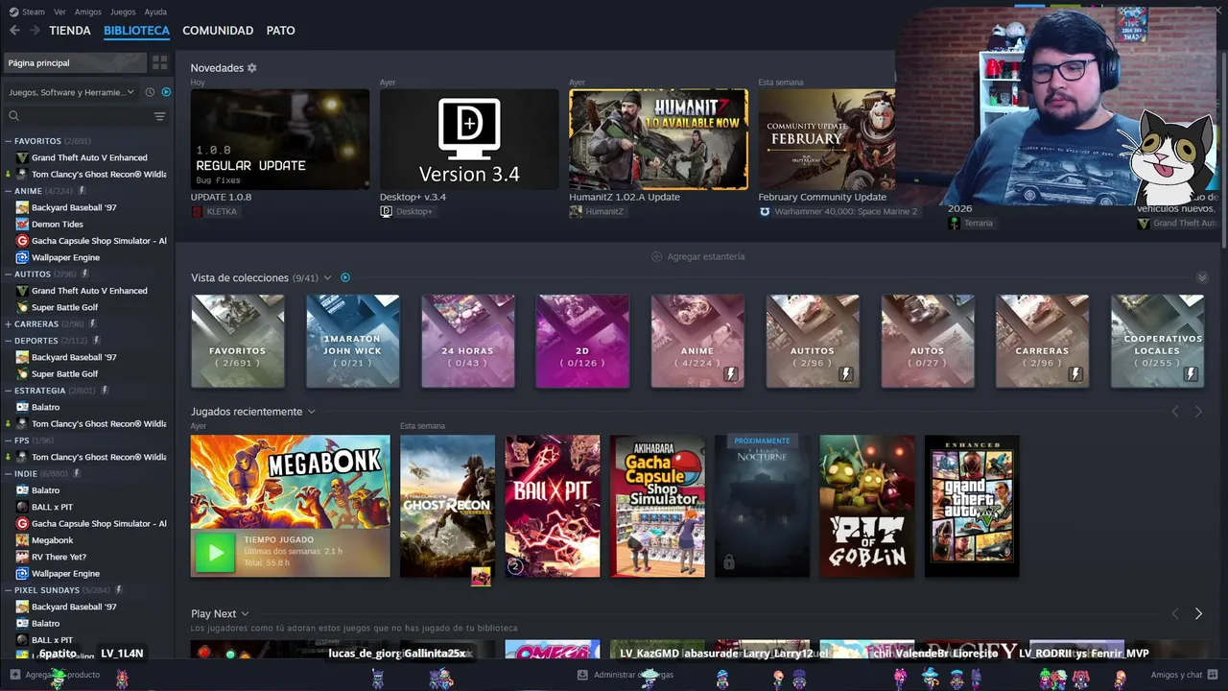Open the Amigos menu
Viewport: 1228px width, 691px height.
click(88, 12)
